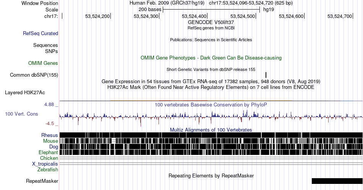This screenshot has width=363, height=190.
Task: Click 'Repeating Elements by RepeatMasker' title
Action: (x=211, y=176)
